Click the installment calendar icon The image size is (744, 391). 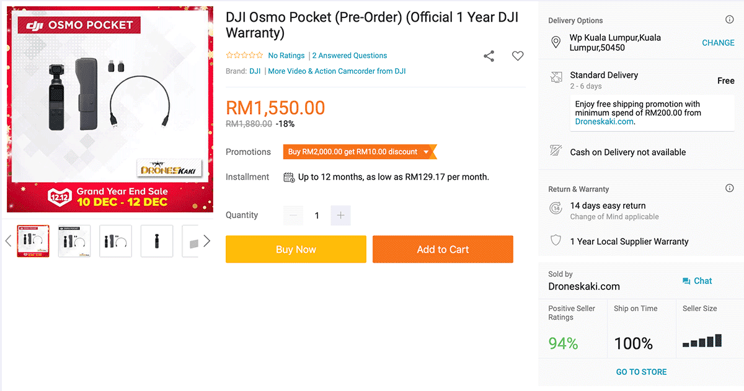(289, 177)
